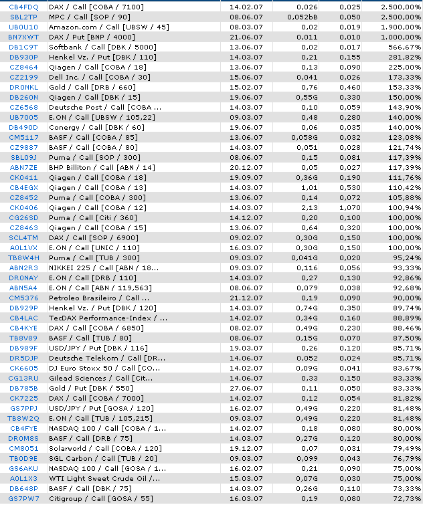
Task: Click the '566,67%' change value
Action: pyautogui.click(x=404, y=47)
